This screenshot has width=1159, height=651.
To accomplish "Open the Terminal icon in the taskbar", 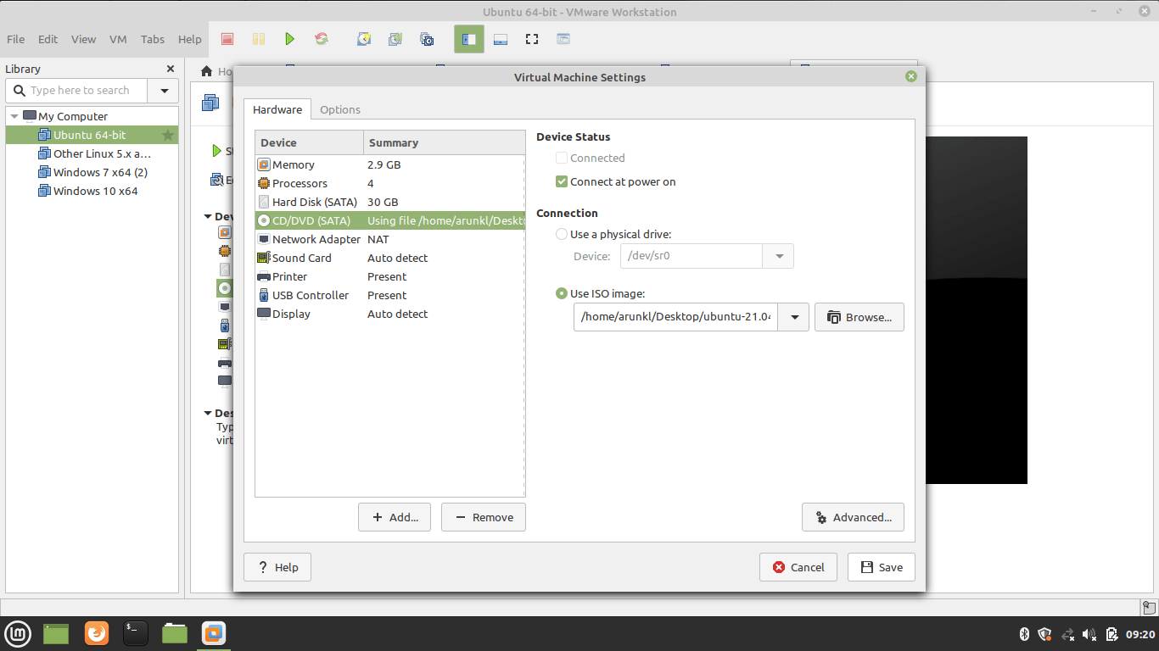I will coord(136,633).
